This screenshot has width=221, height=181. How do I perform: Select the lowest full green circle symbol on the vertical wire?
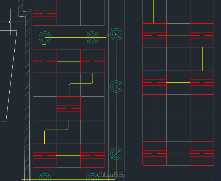116,154
